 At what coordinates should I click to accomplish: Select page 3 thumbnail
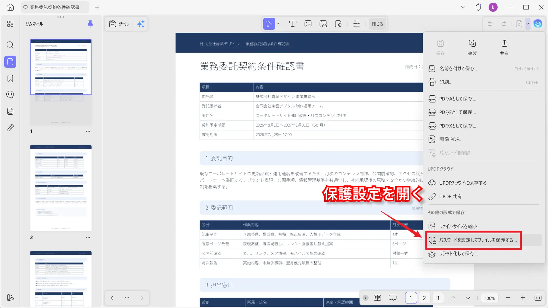click(61, 279)
